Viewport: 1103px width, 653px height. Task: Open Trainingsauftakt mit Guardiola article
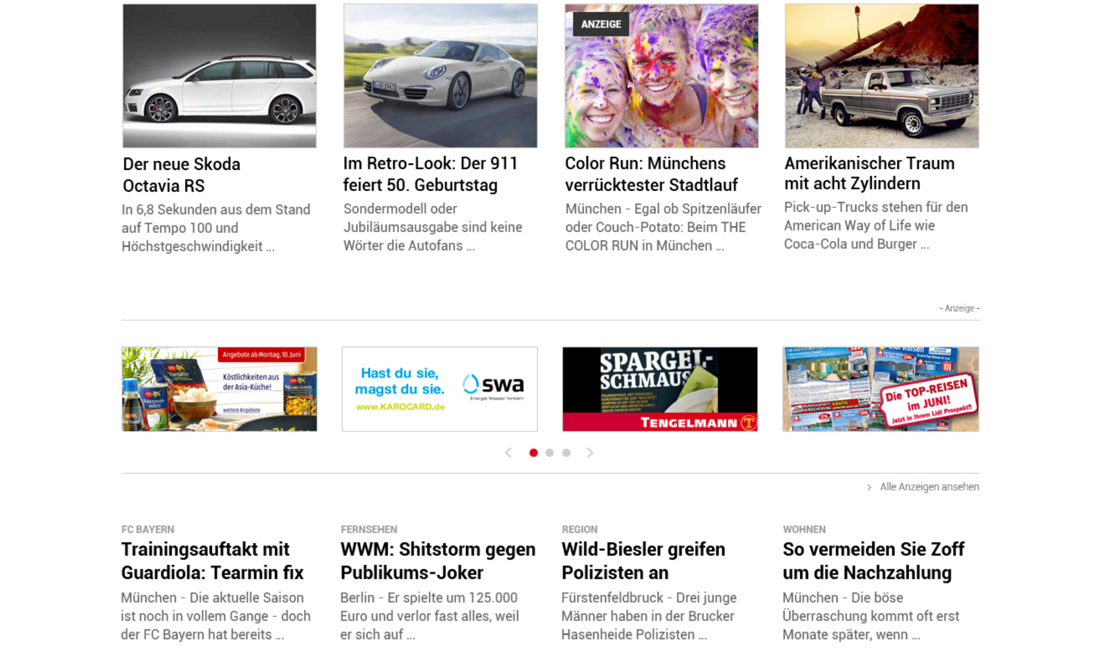[x=213, y=561]
